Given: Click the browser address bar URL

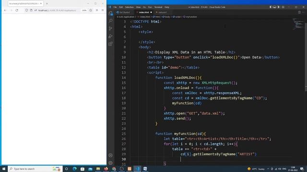Looking at the screenshot, I should [57, 11].
